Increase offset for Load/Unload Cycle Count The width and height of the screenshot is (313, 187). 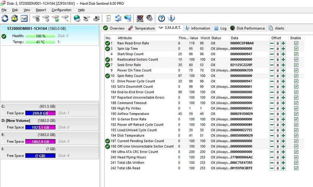pos(283,130)
